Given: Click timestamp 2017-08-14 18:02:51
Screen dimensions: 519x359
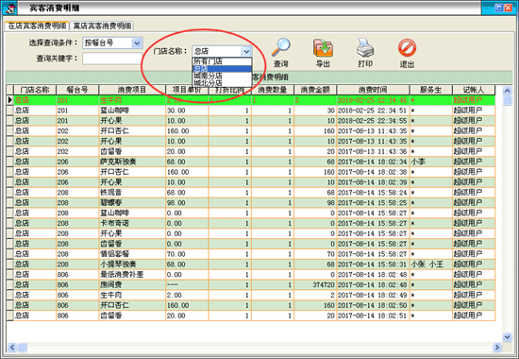Looking at the screenshot, I should 373,316.
